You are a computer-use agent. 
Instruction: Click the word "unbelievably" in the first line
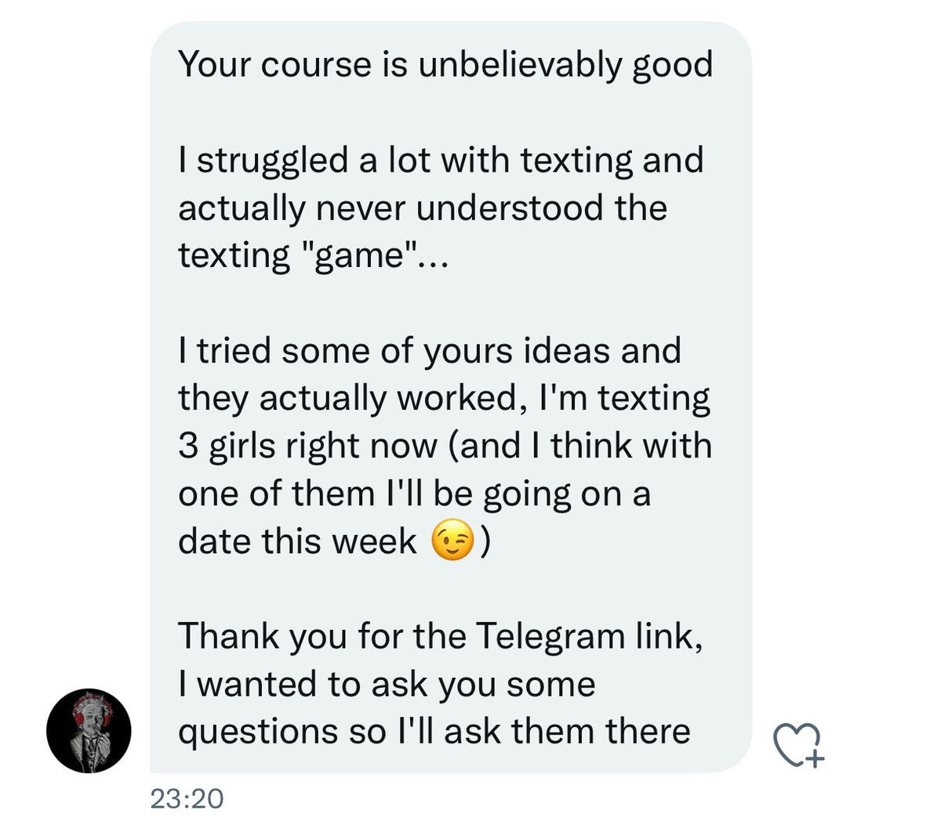tap(520, 64)
